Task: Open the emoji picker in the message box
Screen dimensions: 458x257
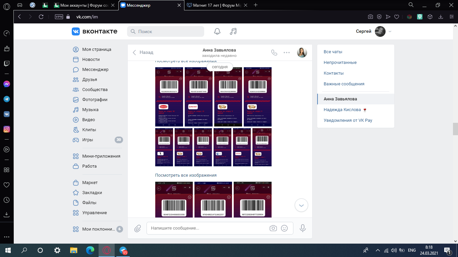Action: pos(284,228)
